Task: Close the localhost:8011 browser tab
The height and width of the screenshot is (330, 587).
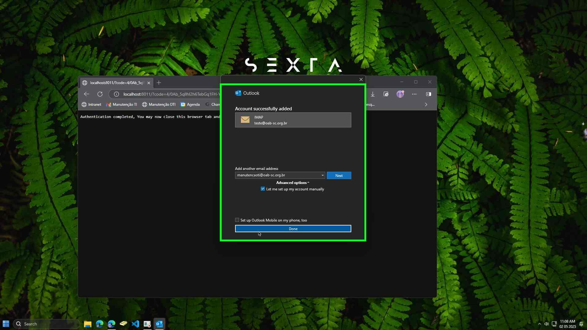Action: coord(149,83)
